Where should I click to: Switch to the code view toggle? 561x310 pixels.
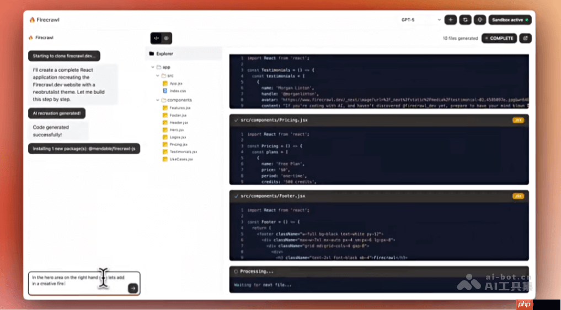156,38
